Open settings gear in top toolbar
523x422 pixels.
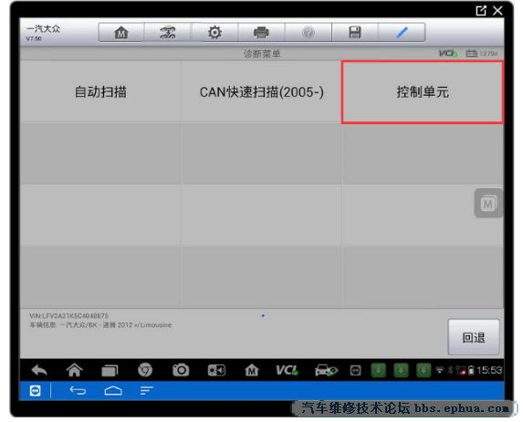point(214,32)
